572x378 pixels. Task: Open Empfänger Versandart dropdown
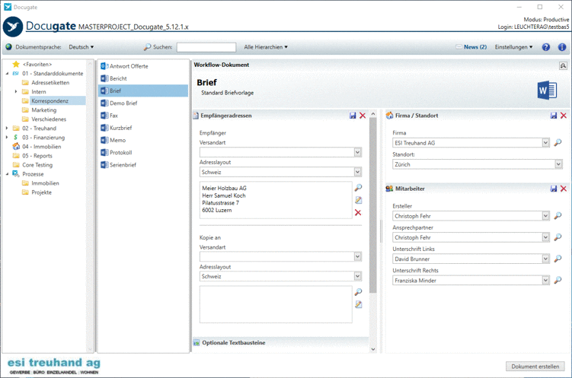[x=357, y=152]
